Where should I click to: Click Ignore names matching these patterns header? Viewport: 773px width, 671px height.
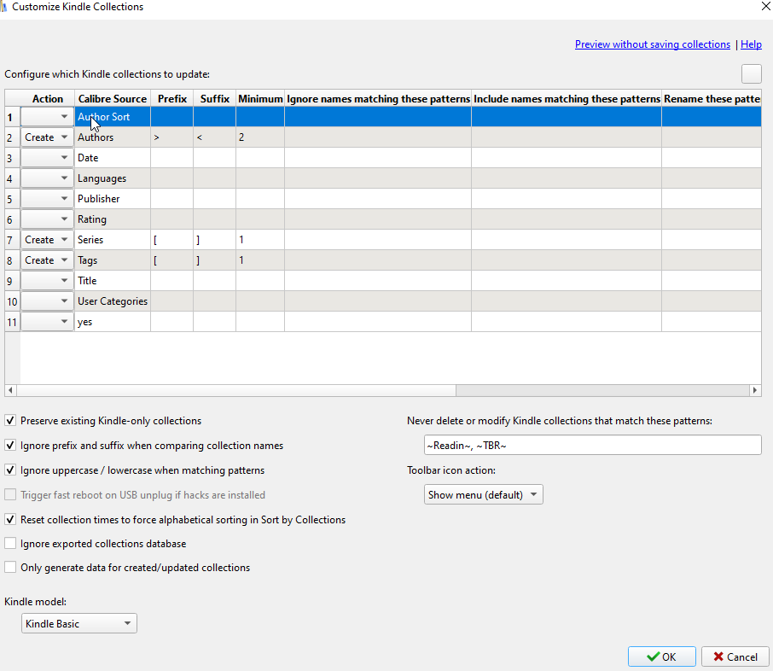pyautogui.click(x=378, y=99)
